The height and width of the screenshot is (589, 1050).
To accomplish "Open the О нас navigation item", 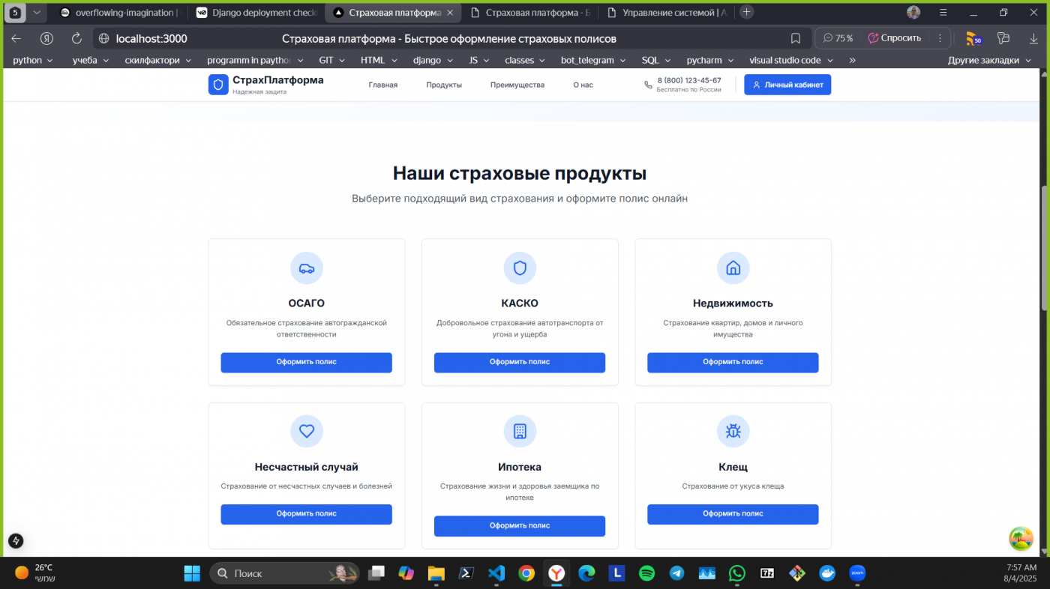I will pyautogui.click(x=583, y=85).
